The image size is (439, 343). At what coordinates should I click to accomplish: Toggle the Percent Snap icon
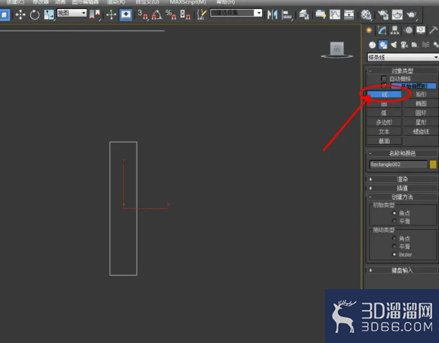pyautogui.click(x=170, y=14)
